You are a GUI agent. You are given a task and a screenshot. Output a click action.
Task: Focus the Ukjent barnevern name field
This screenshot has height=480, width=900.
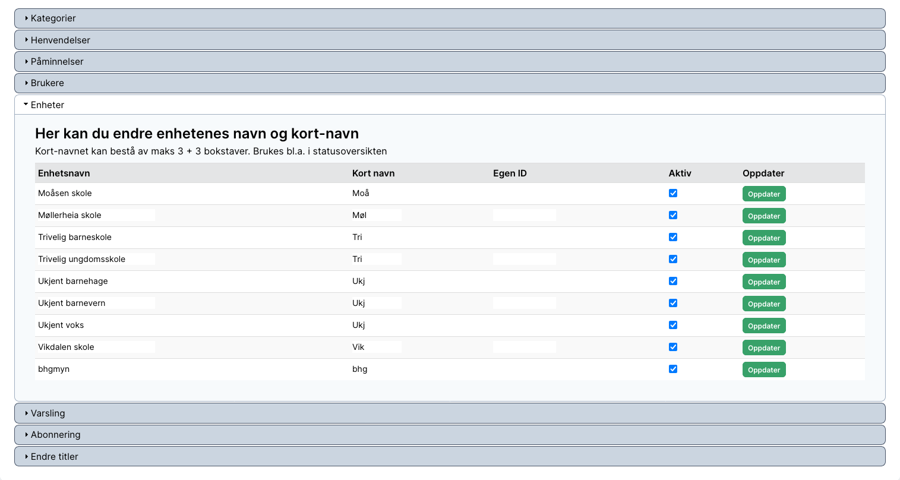[x=96, y=303]
